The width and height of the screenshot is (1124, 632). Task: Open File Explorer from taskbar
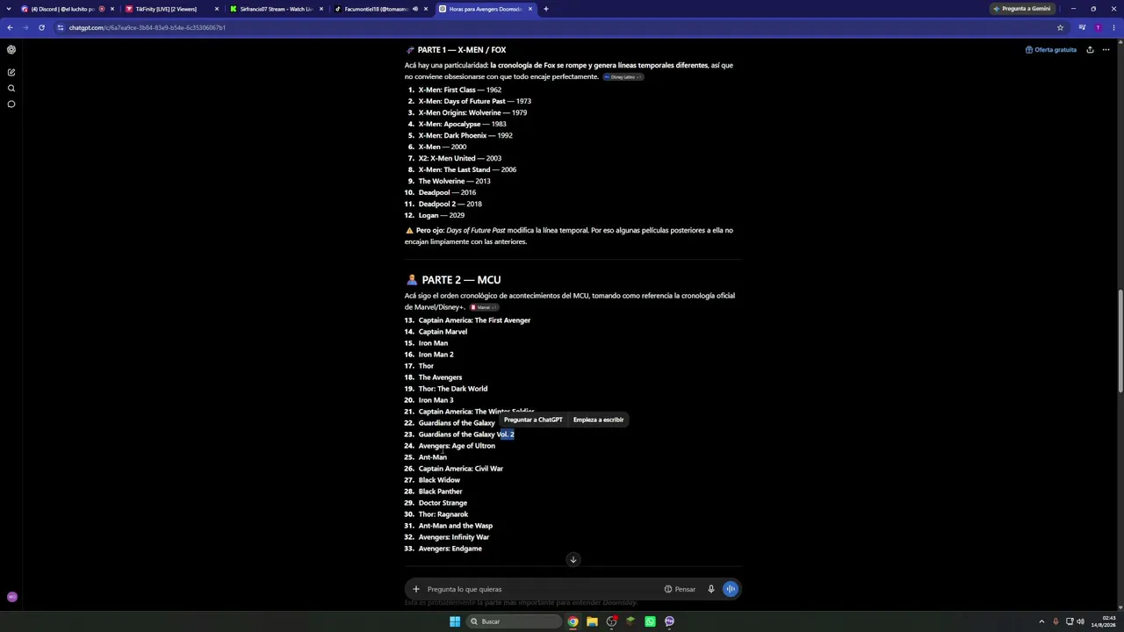[x=592, y=621]
